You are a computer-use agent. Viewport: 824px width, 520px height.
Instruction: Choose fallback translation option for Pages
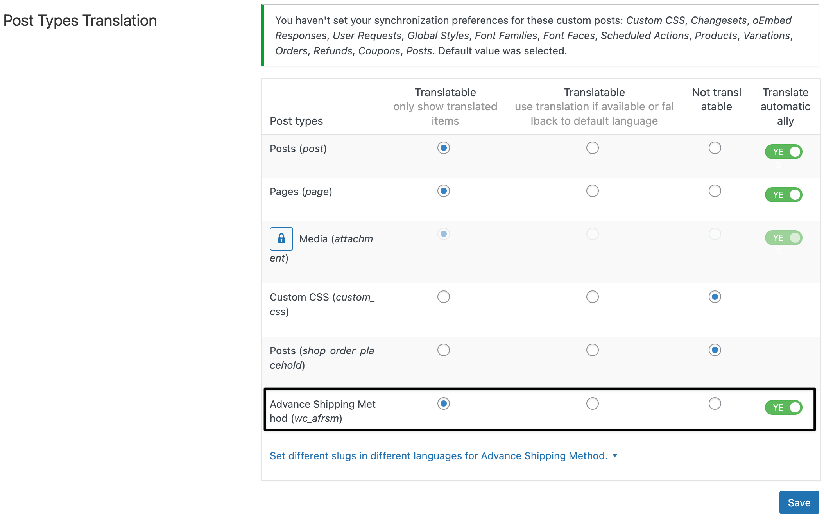592,191
